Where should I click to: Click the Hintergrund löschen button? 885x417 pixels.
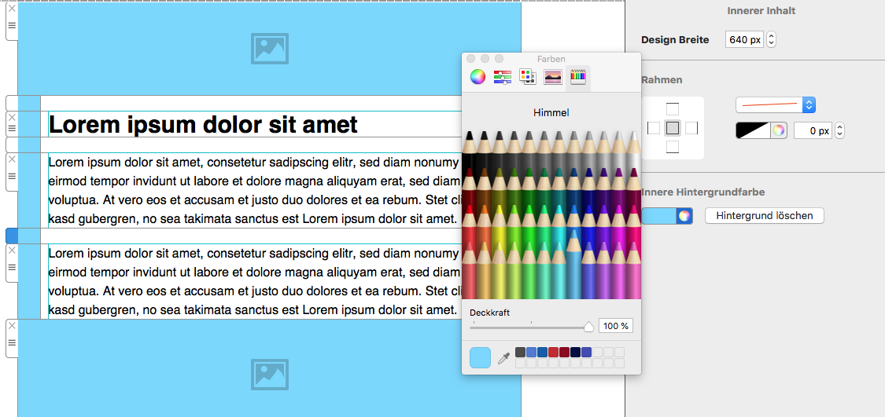[764, 215]
